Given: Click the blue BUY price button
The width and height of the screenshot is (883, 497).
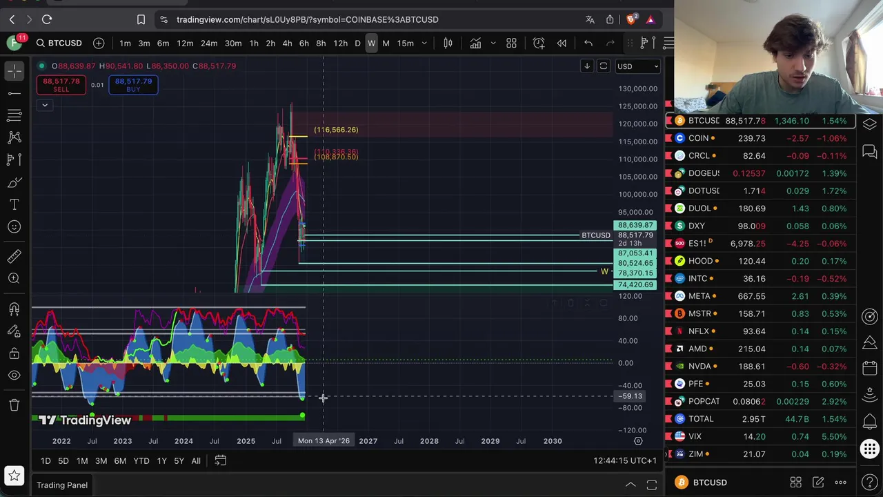Looking at the screenshot, I should 133,84.
